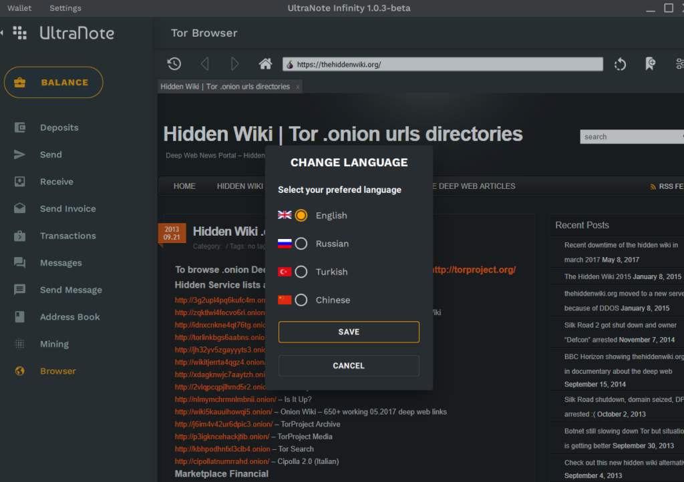Click the Turkish flag icon
684x482 pixels.
click(x=285, y=272)
